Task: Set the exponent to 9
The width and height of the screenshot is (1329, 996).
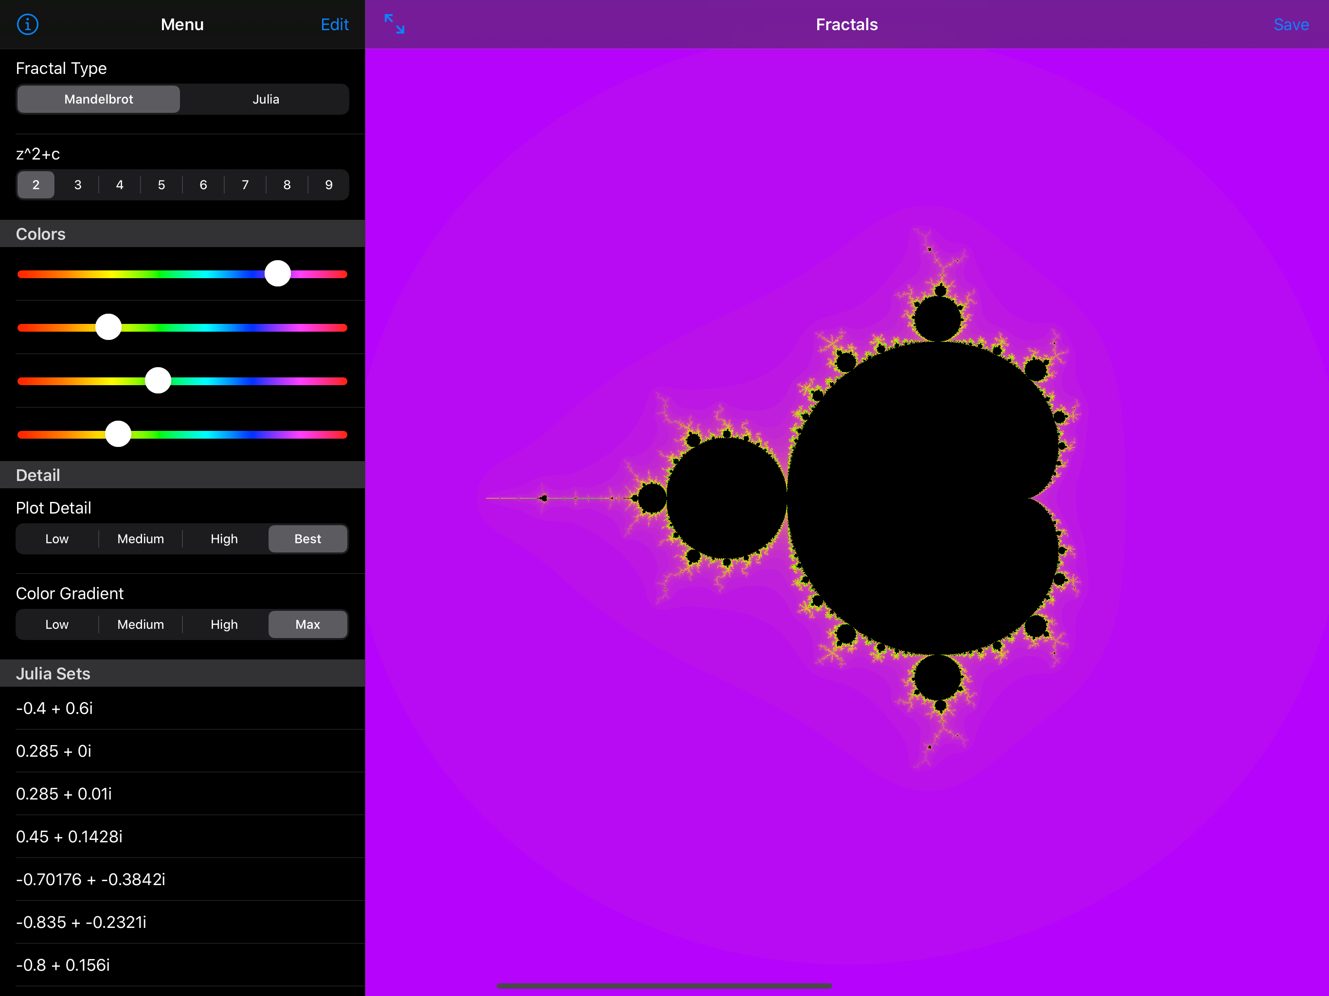Action: pos(329,185)
